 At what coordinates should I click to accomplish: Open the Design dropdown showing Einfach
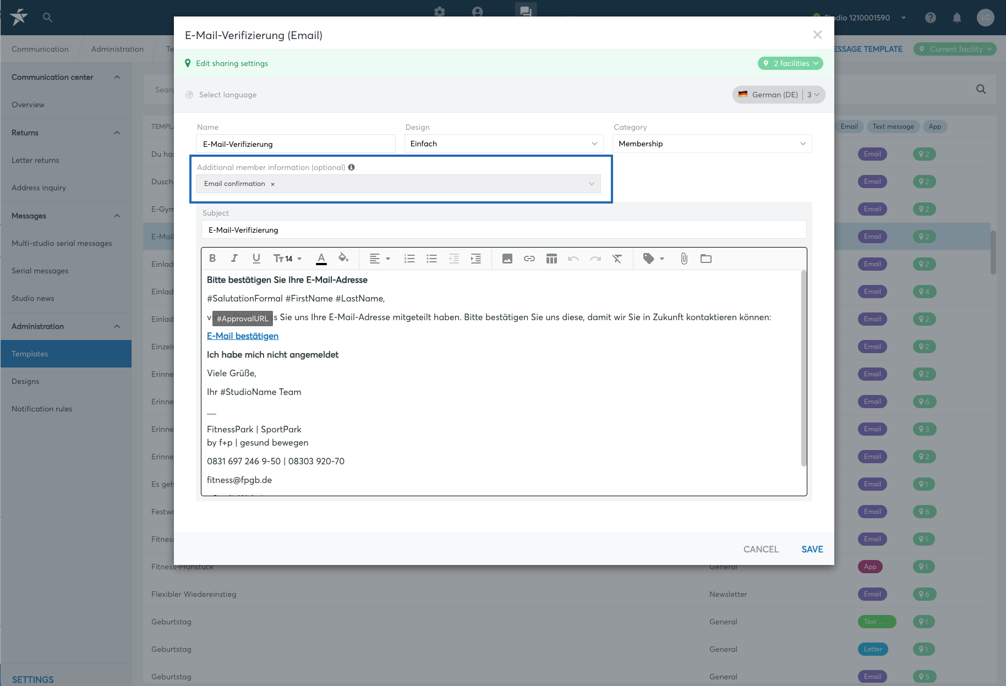(x=504, y=144)
